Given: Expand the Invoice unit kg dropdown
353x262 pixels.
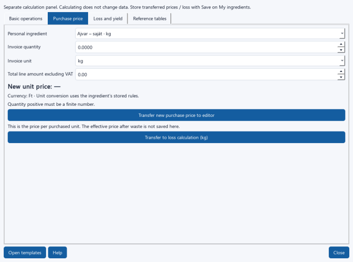Looking at the screenshot, I should tap(210, 61).
